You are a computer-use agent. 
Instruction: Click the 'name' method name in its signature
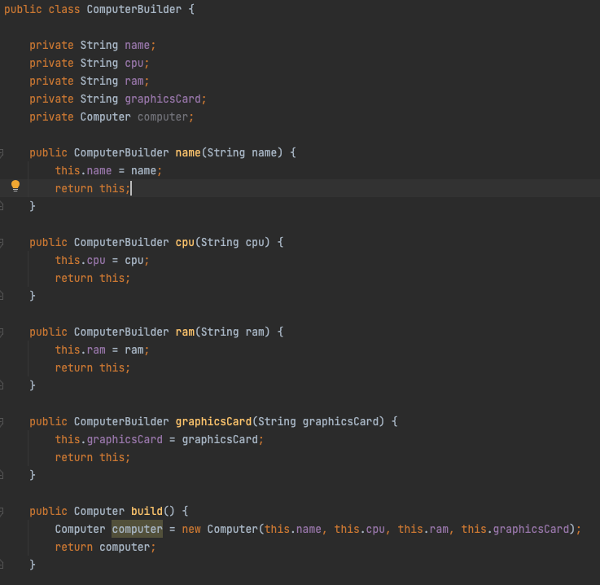coord(188,152)
